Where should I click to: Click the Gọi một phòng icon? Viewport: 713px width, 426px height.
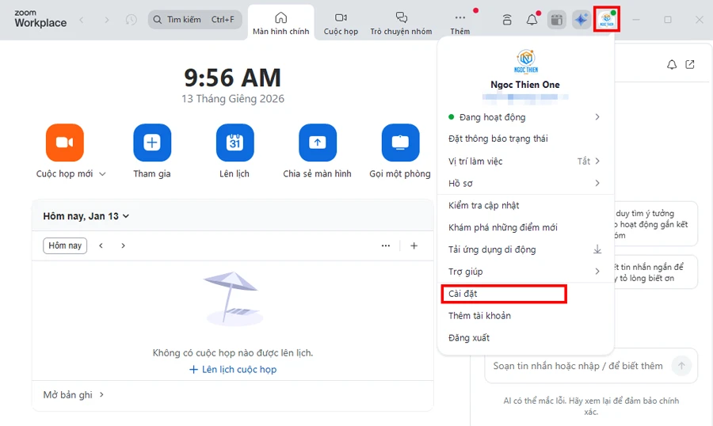[400, 143]
